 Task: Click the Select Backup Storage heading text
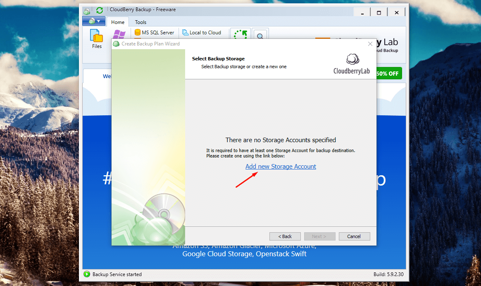218,59
